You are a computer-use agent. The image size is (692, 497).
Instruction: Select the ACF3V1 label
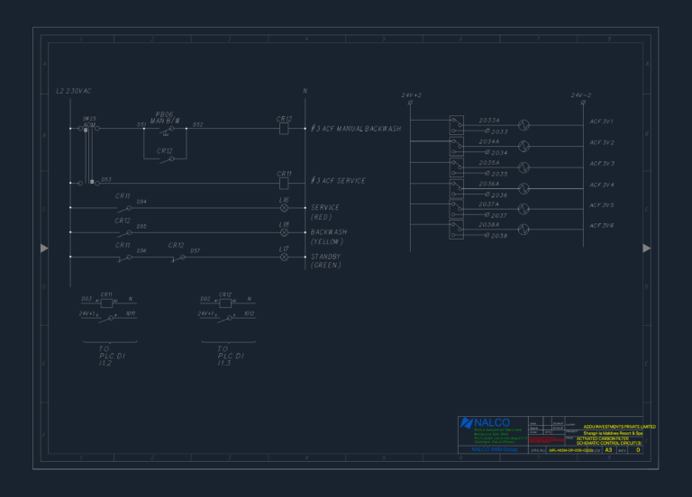coord(602,122)
